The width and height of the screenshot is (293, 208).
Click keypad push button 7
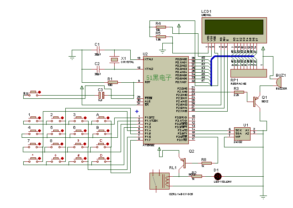(x=34, y=145)
